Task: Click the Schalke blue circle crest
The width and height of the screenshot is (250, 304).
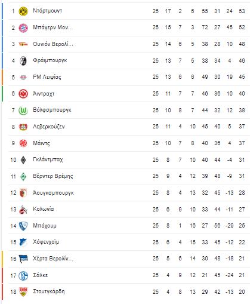Action: [23, 276]
